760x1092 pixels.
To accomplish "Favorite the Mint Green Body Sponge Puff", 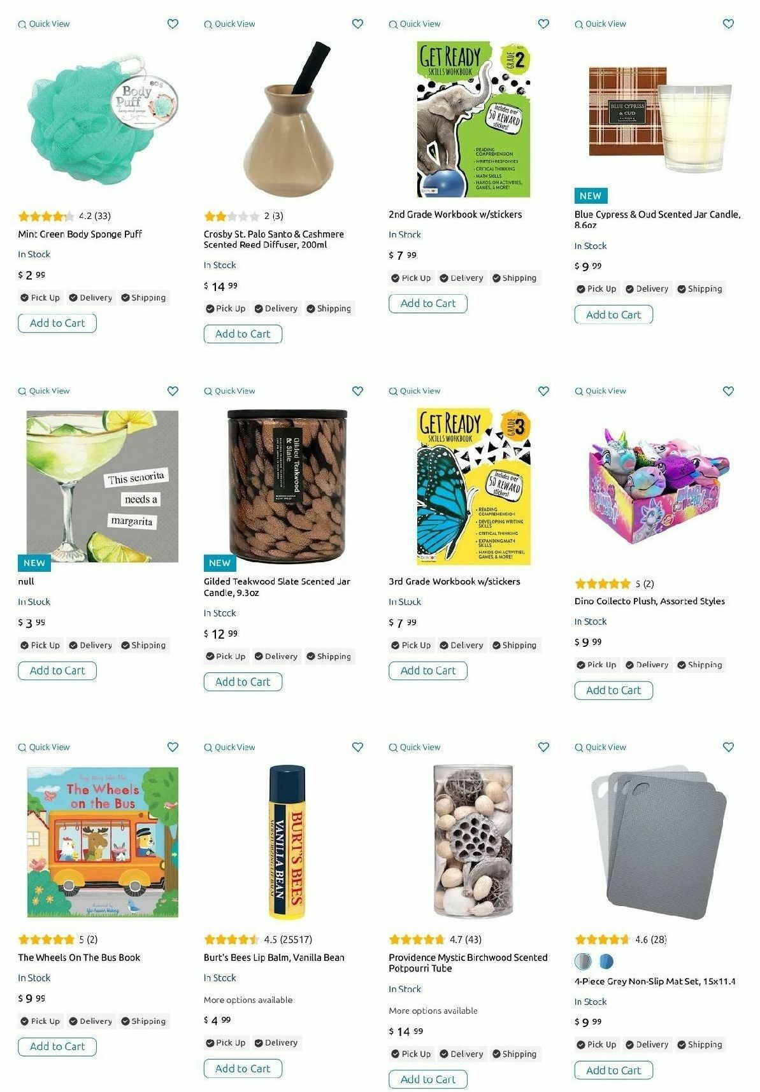I will [x=173, y=24].
